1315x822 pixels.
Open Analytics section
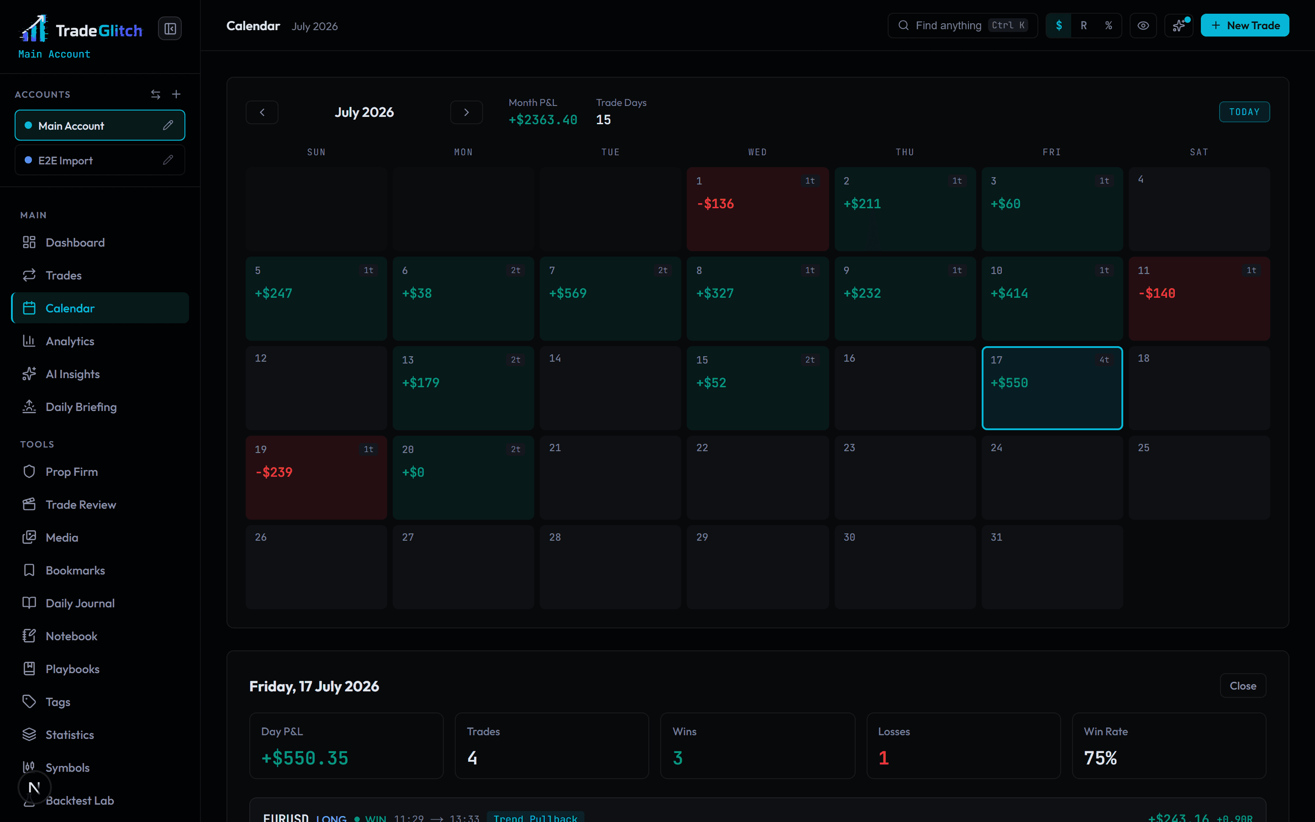click(100, 342)
